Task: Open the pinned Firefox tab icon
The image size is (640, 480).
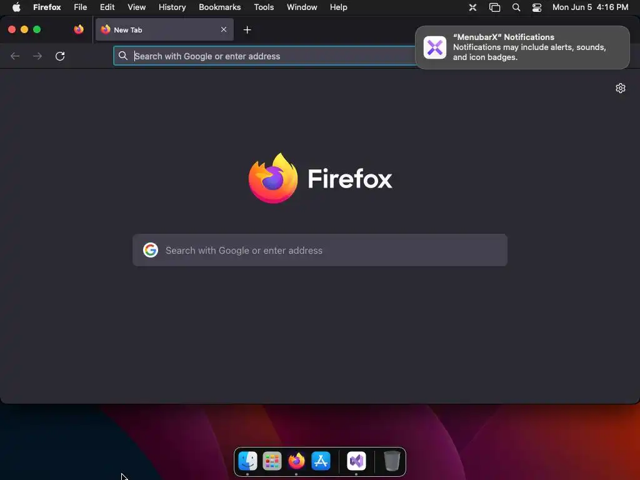Action: 79,29
